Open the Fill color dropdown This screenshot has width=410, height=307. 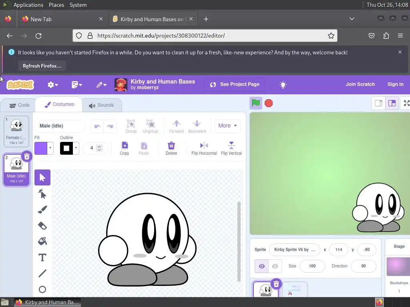(50, 148)
